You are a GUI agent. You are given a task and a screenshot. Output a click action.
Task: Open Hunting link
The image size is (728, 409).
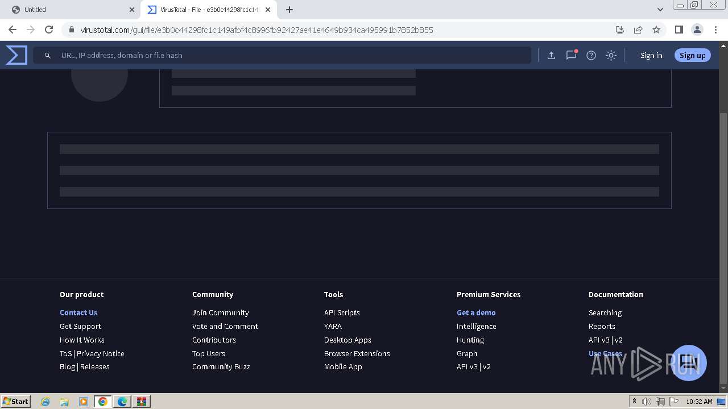[x=470, y=340]
